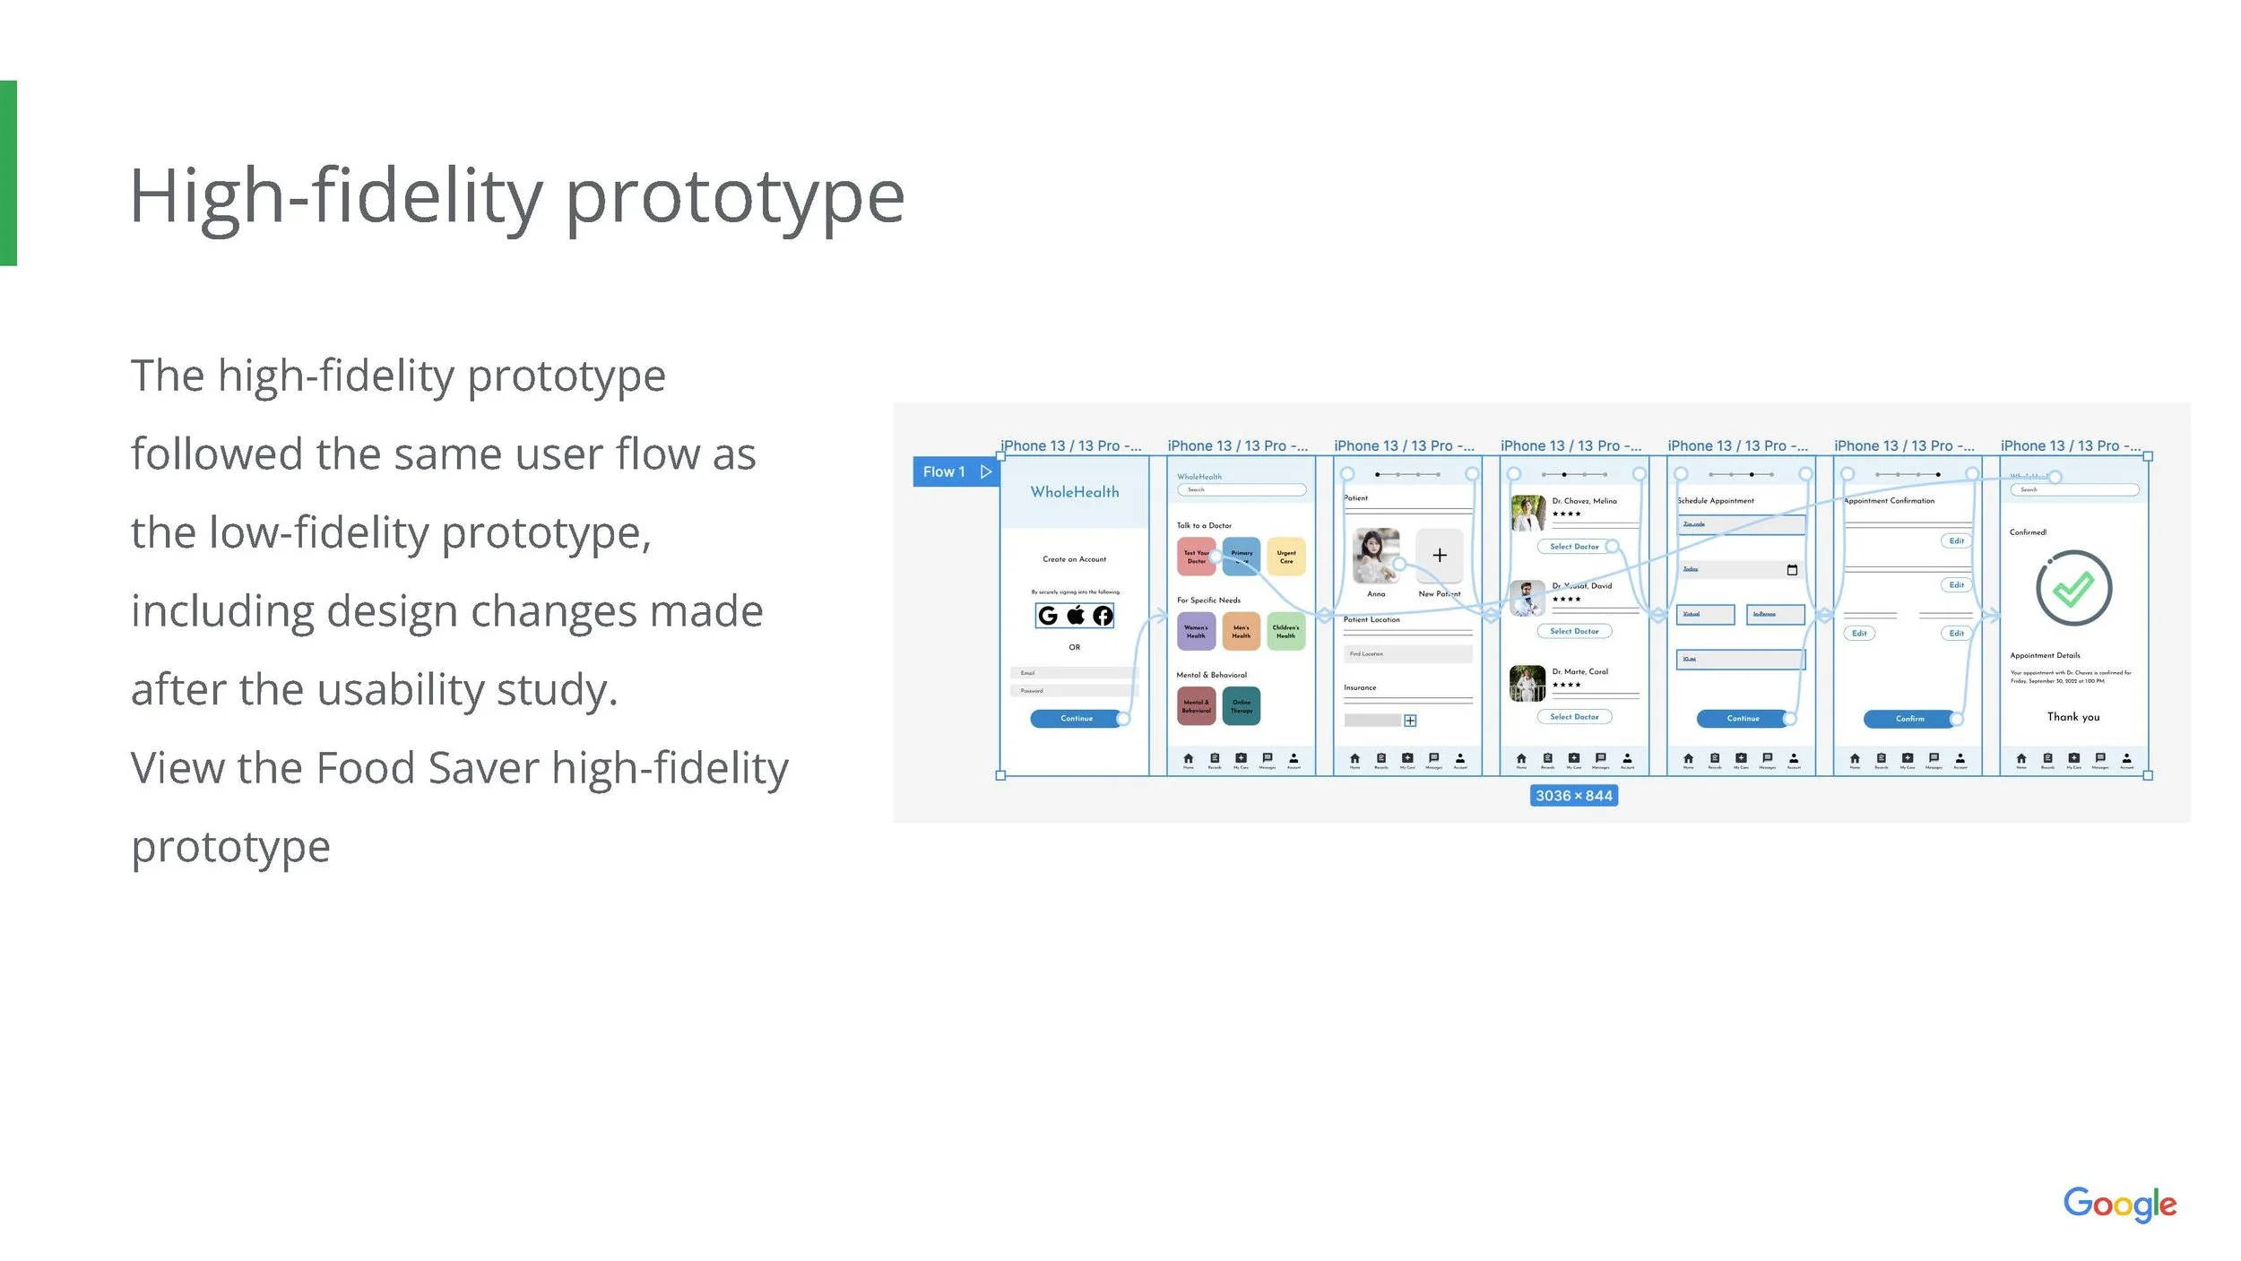The height and width of the screenshot is (1261, 2241).
Task: Select the Text Your Doctor tile
Action: pyautogui.click(x=1196, y=557)
